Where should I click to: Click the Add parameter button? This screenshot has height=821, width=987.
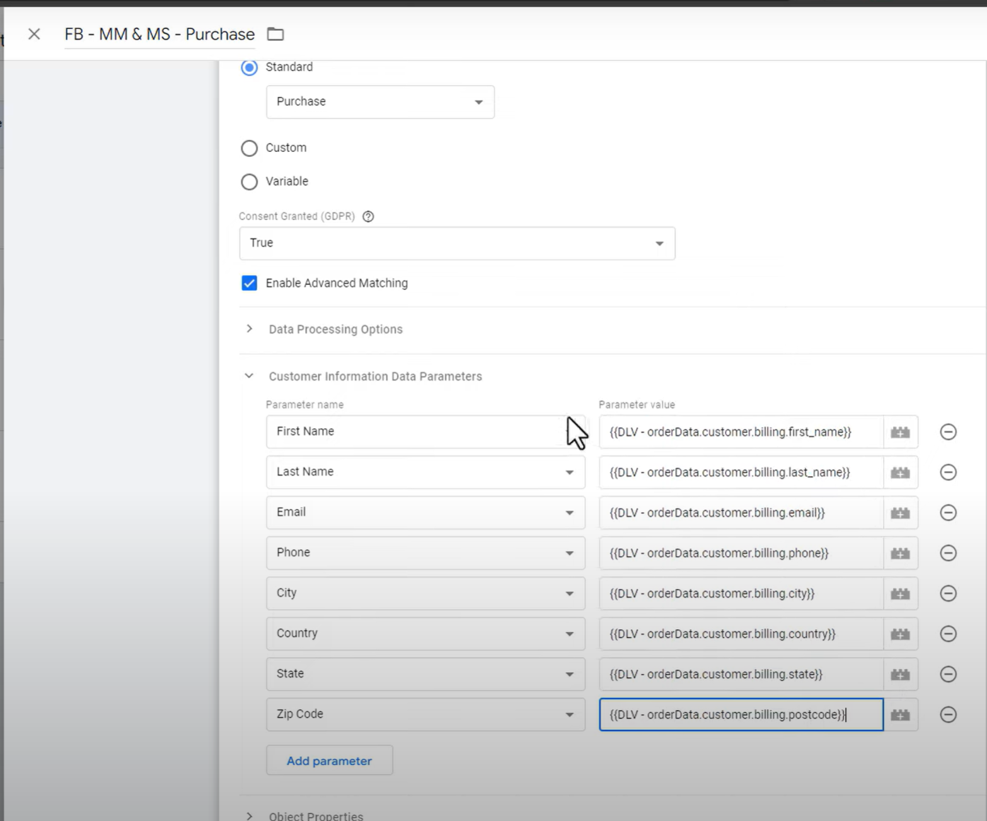pos(329,760)
